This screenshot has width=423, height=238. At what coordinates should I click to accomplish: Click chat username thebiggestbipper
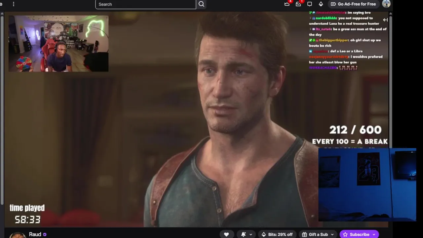tap(333, 40)
